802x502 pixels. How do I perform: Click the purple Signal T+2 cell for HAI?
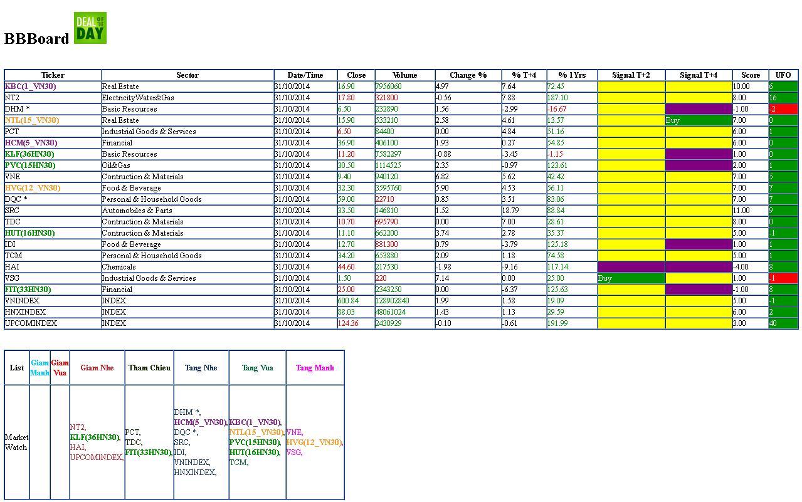click(x=631, y=267)
